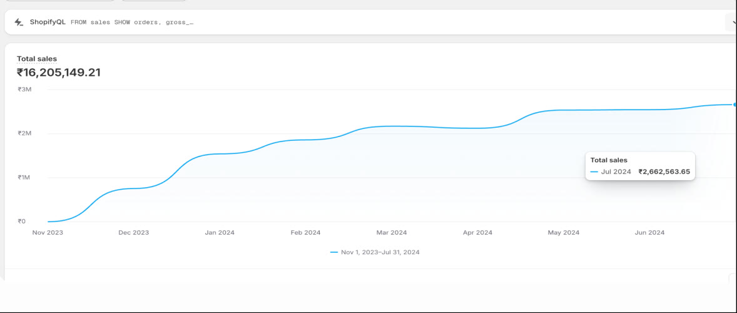Viewport: 737px width, 313px height.
Task: Click the Nov 2023 axis label
Action: coord(48,233)
